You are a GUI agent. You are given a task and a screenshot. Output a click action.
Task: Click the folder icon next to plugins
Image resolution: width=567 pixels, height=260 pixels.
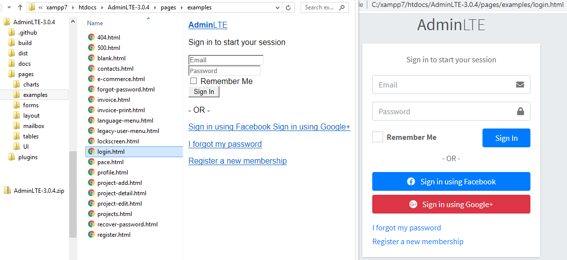click(12, 157)
